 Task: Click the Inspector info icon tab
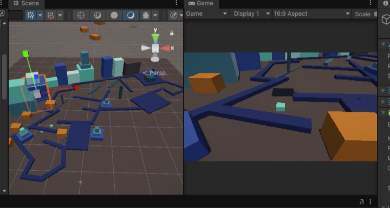(386, 3)
